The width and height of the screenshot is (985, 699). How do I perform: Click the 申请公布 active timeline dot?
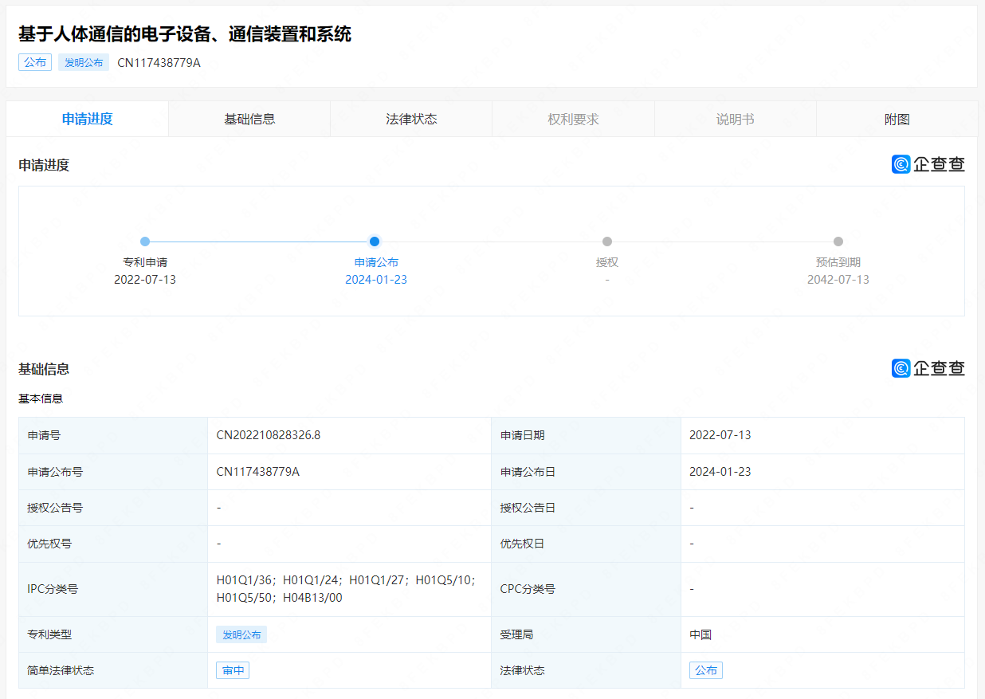coord(375,242)
